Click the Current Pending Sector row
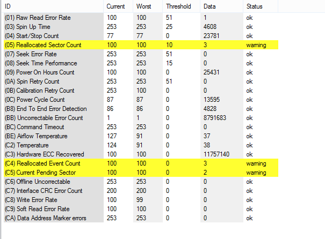325x239 pixels. [x=42, y=173]
